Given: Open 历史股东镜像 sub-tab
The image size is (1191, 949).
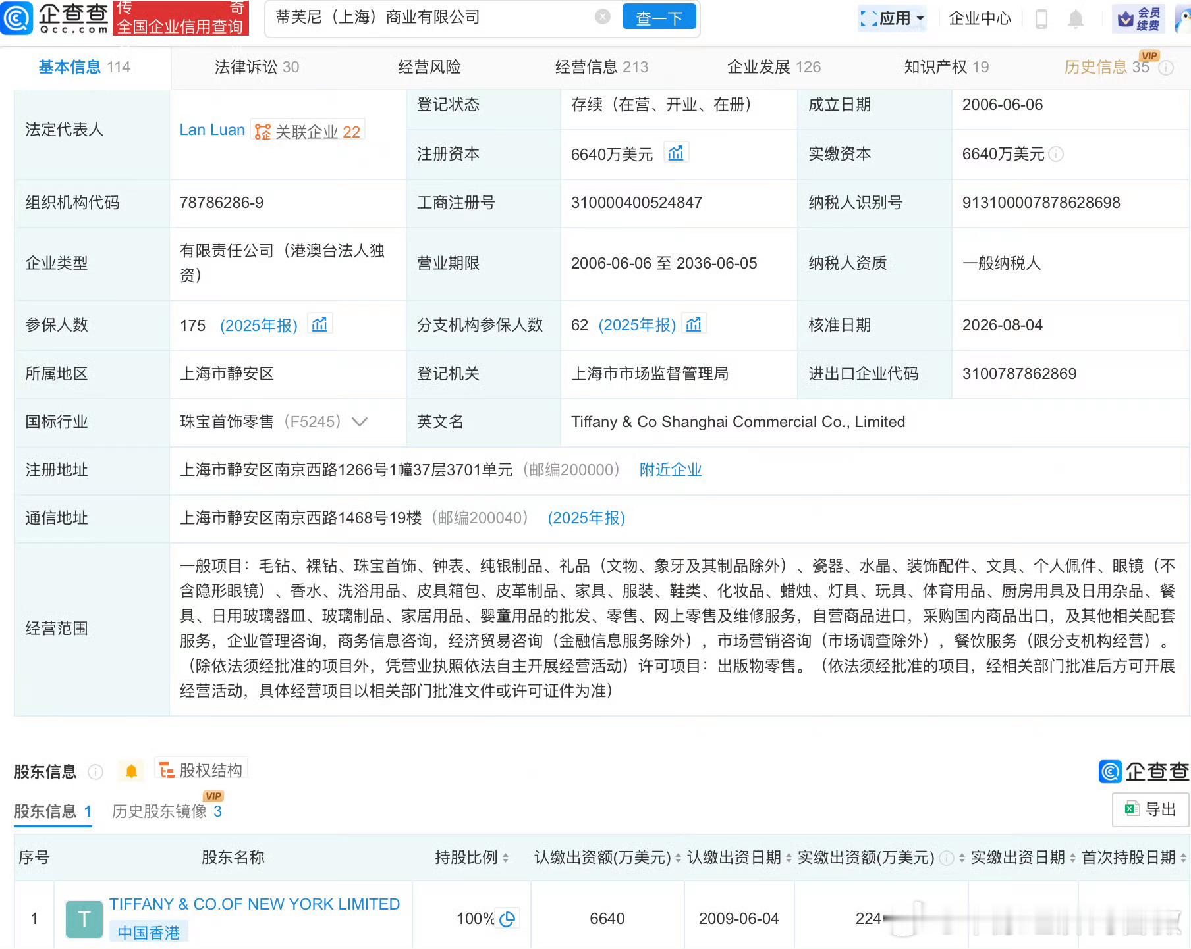Looking at the screenshot, I should 167,811.
